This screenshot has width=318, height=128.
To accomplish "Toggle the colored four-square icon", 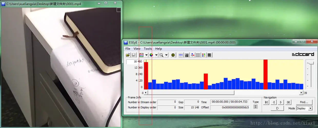I will click(x=204, y=55).
